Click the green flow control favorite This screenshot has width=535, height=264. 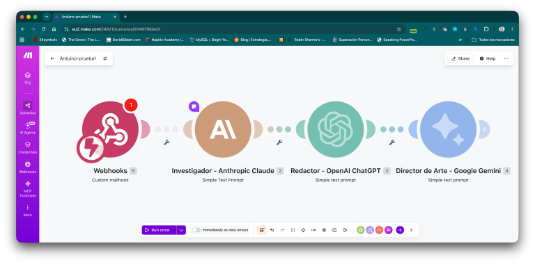click(361, 230)
